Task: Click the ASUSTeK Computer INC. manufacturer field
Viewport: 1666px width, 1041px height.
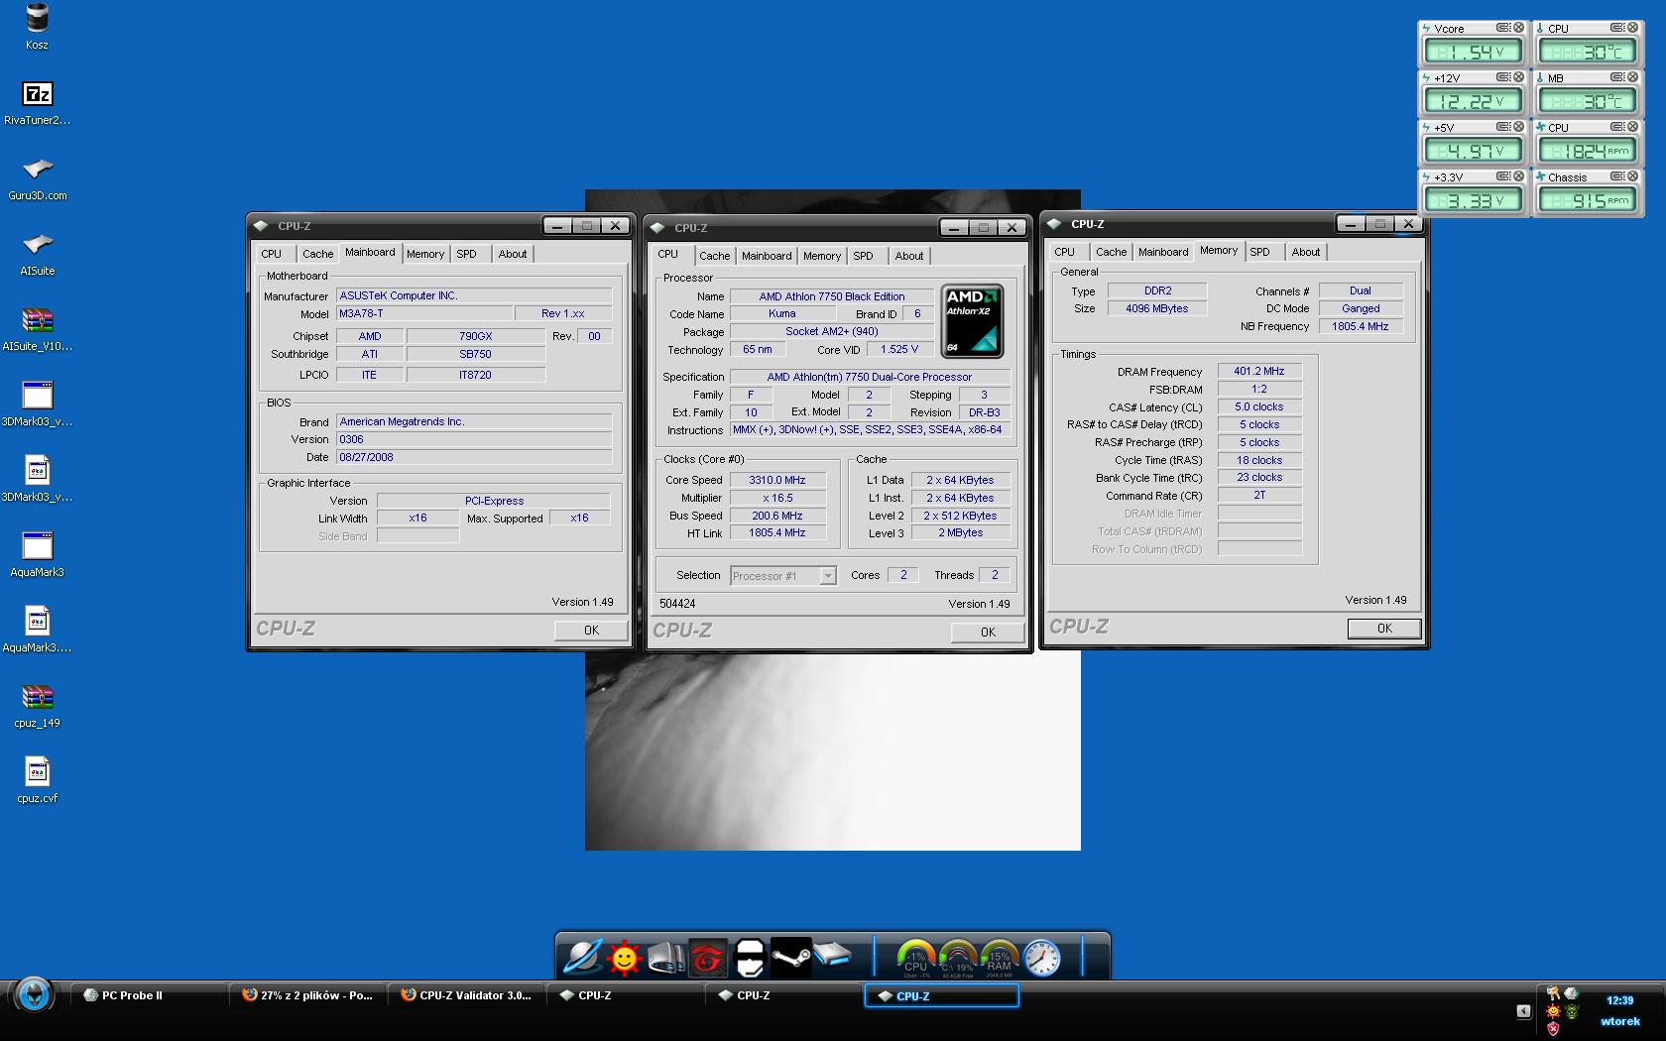Action: click(474, 295)
